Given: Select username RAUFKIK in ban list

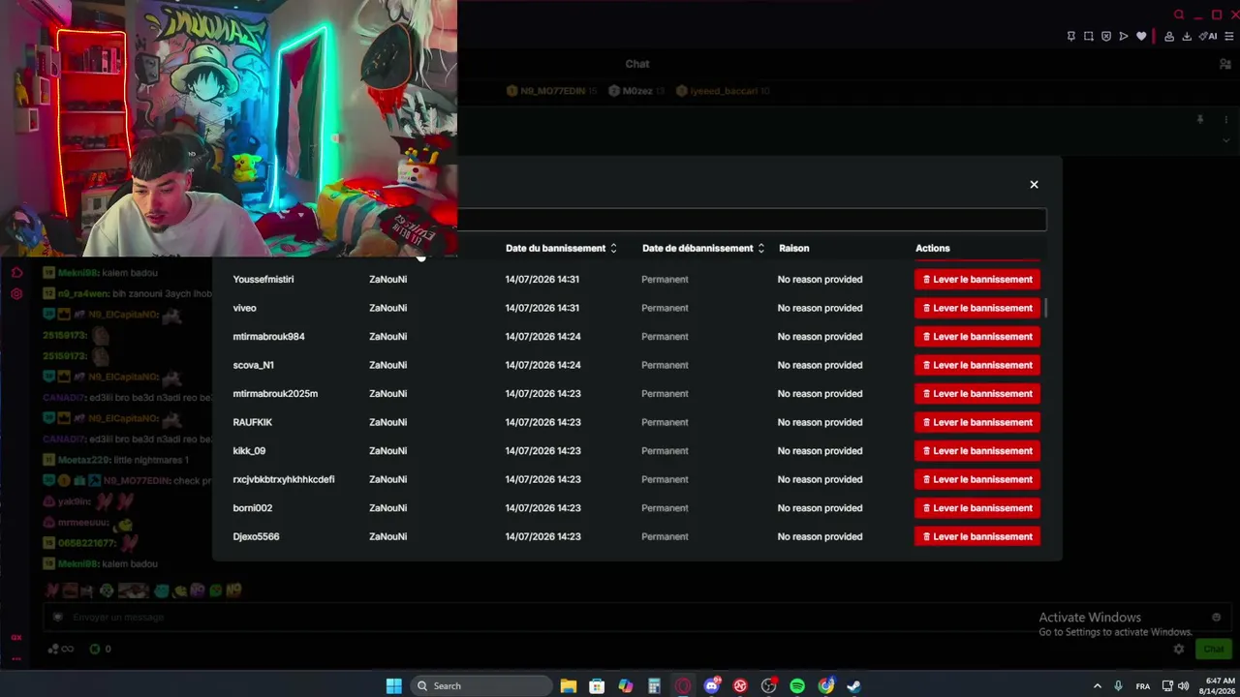Looking at the screenshot, I should pos(253,422).
